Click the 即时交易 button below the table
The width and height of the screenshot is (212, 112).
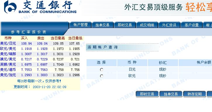click(147, 94)
